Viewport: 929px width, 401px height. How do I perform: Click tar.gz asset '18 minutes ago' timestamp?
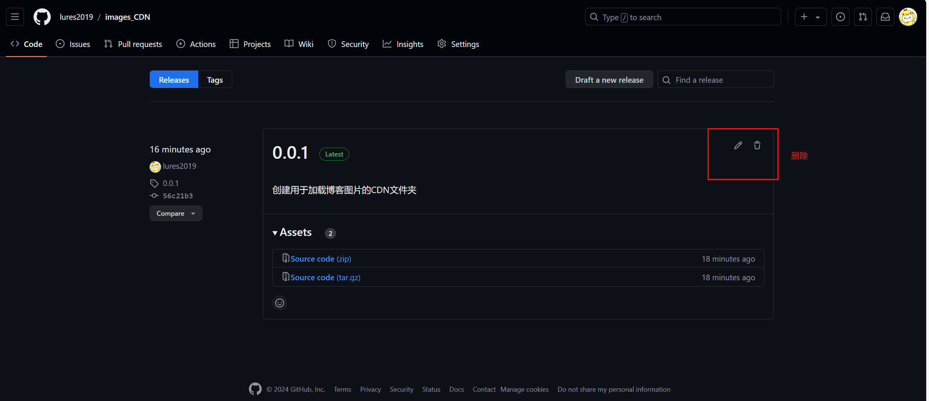point(728,277)
